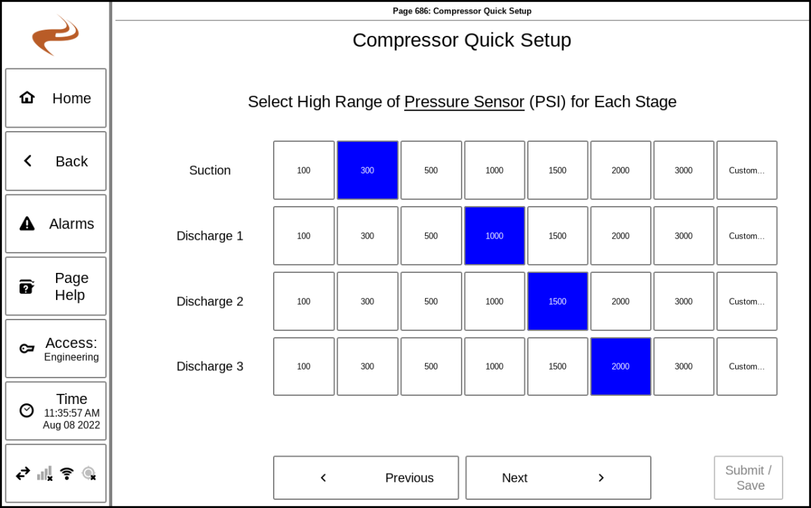Open Custom pressure entry for Suction
This screenshot has width=811, height=508.
[x=747, y=170]
